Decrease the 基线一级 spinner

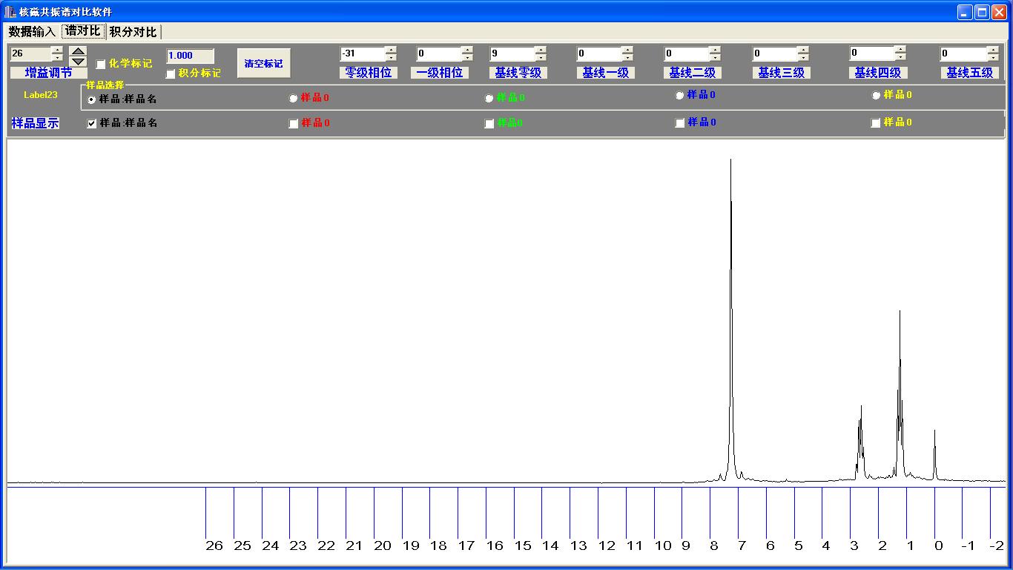(627, 57)
